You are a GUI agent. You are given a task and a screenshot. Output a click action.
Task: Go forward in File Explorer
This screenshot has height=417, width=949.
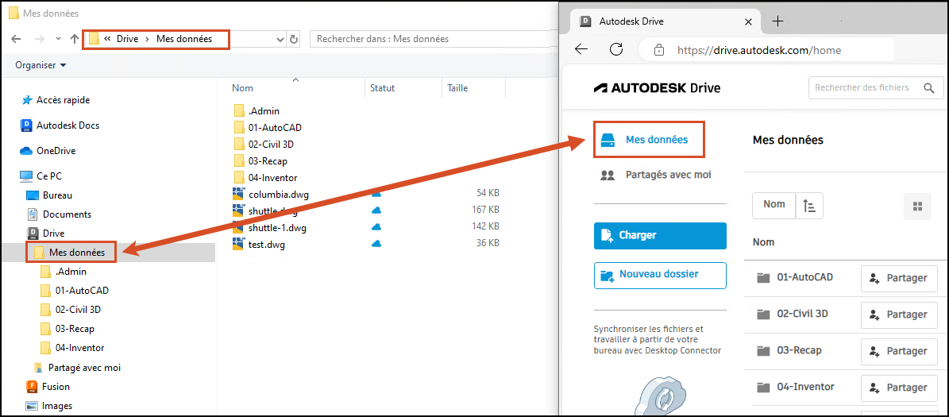(39, 39)
